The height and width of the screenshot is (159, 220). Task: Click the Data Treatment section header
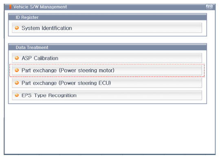coord(108,47)
